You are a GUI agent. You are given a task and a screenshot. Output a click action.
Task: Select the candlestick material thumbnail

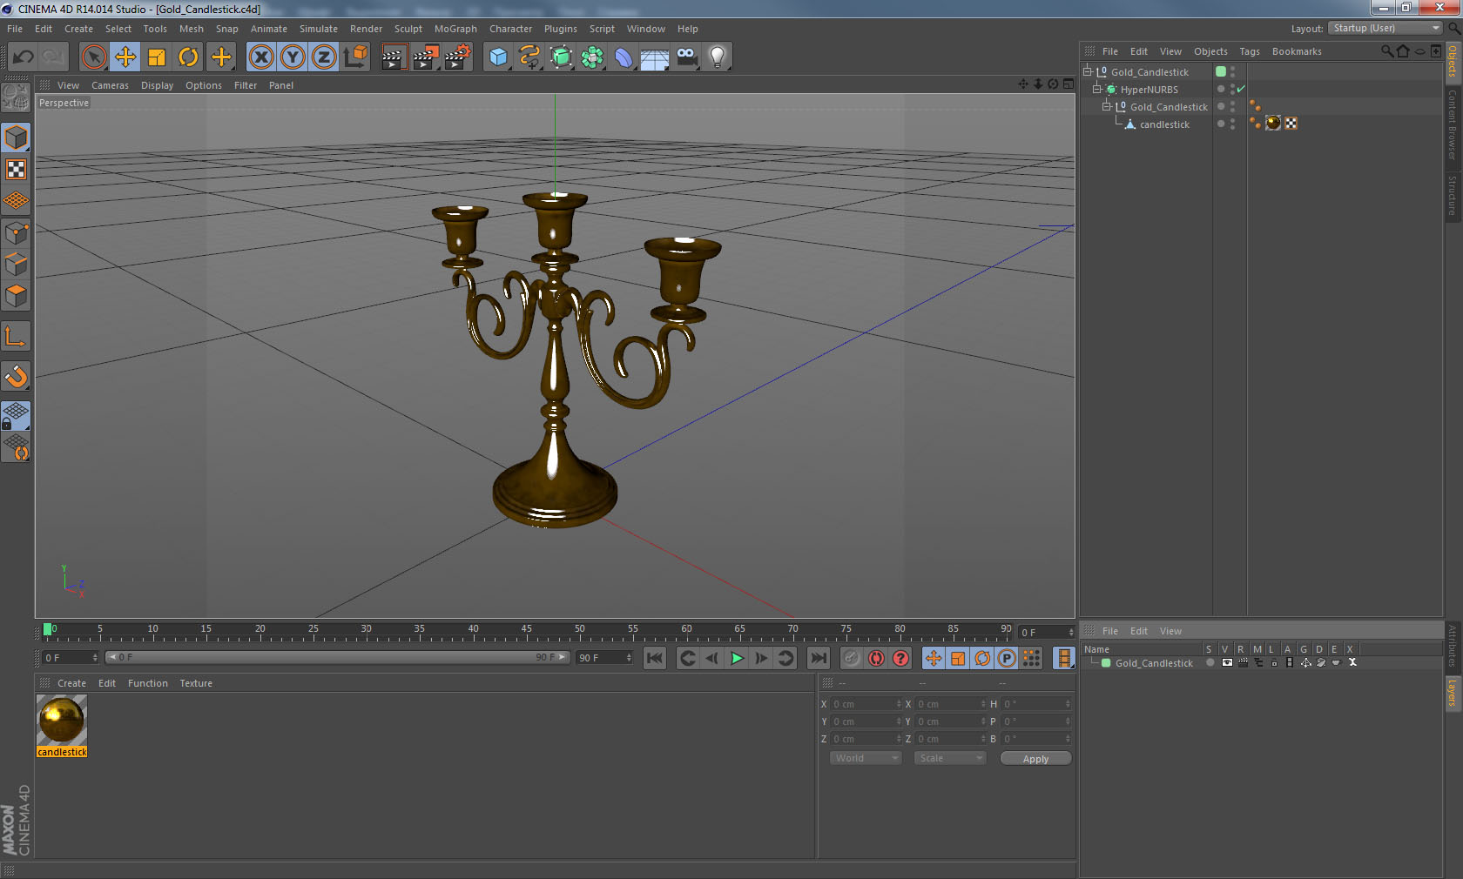pyautogui.click(x=62, y=721)
